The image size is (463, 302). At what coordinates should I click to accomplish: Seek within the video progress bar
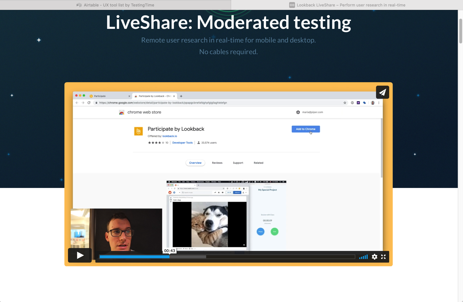[227, 257]
